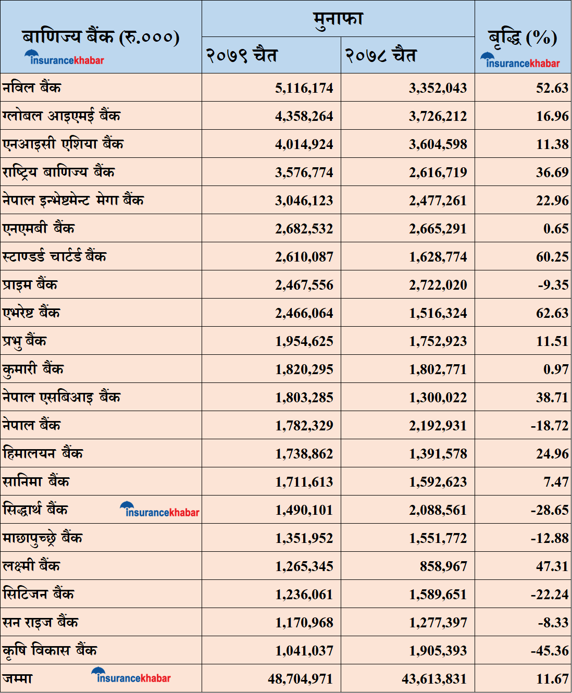This screenshot has height=693, width=572.
Task: Select the हिमालयन बैंक name cell
Action: pyautogui.click(x=43, y=453)
